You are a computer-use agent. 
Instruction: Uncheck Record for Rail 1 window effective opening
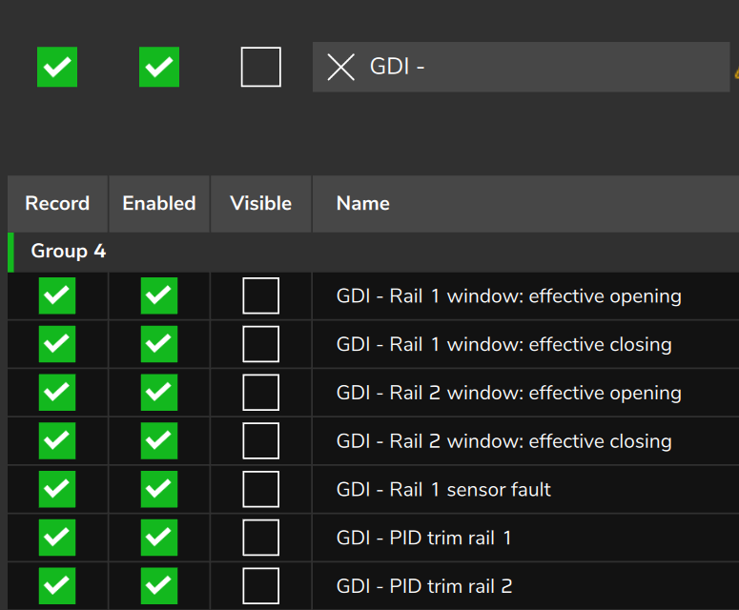[x=57, y=295]
